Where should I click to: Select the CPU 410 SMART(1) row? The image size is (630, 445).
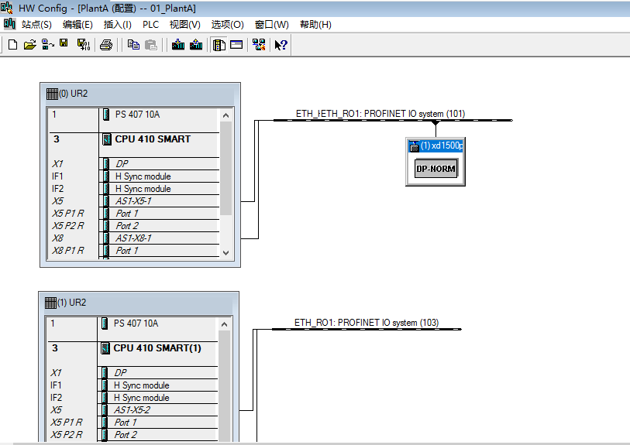[x=157, y=348]
